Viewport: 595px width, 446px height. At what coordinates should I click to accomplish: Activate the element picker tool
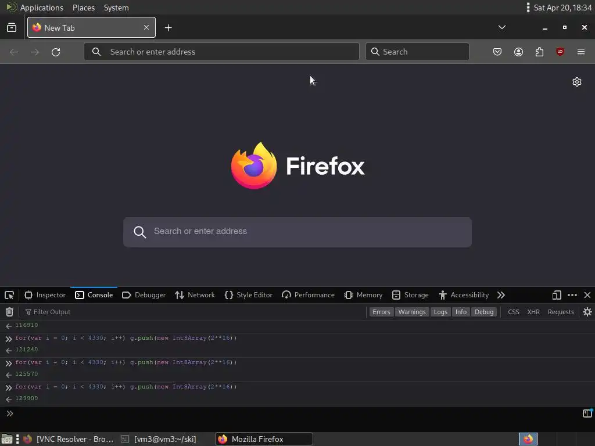[9, 295]
